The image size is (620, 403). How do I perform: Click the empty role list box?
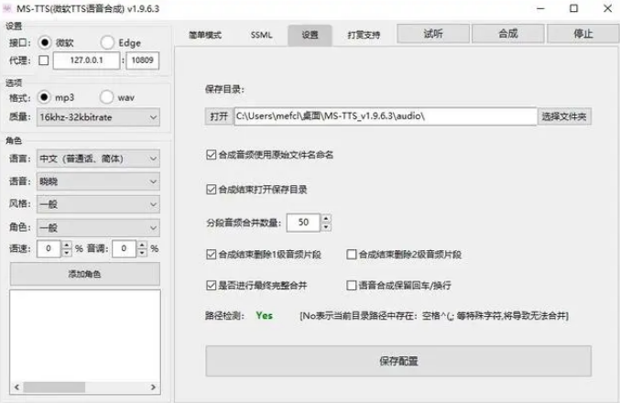[x=85, y=335]
